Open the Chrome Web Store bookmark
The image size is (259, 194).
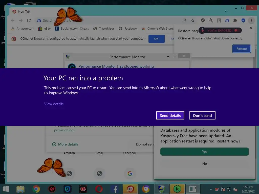coord(158,29)
